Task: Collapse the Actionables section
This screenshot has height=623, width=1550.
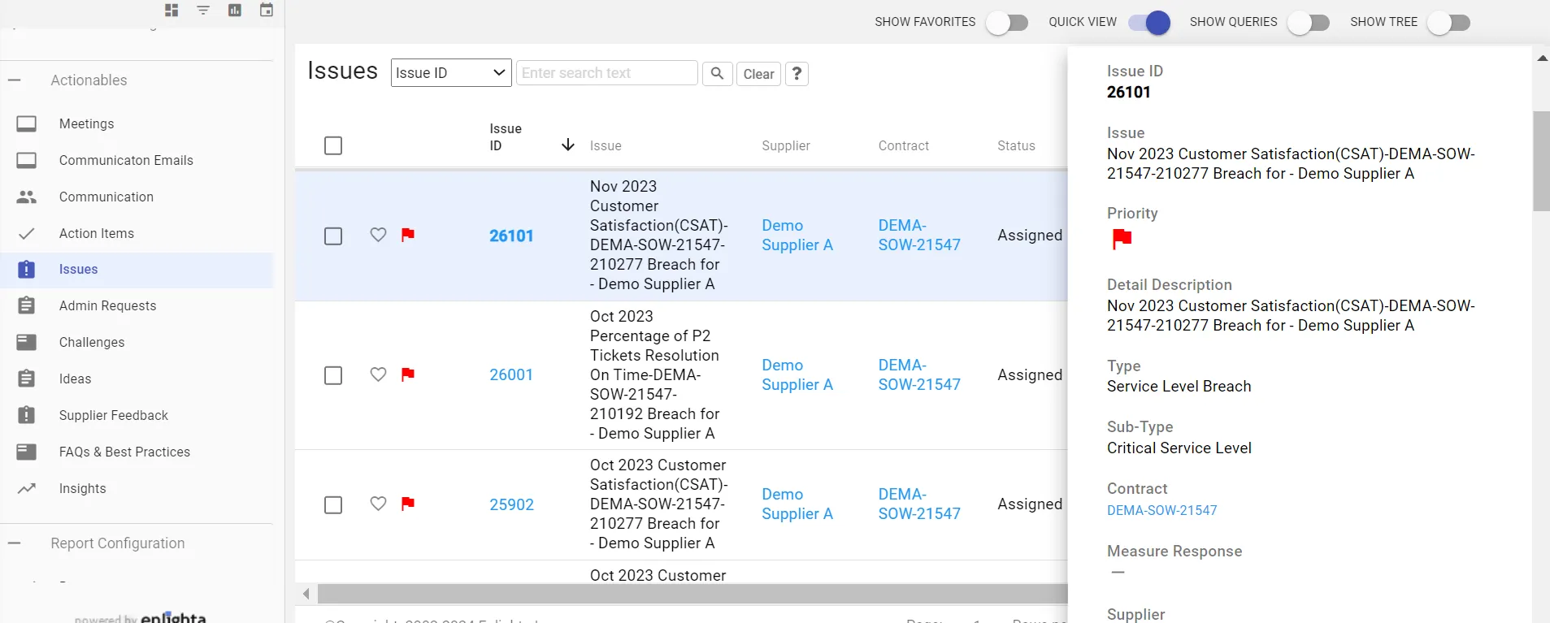Action: tap(15, 80)
